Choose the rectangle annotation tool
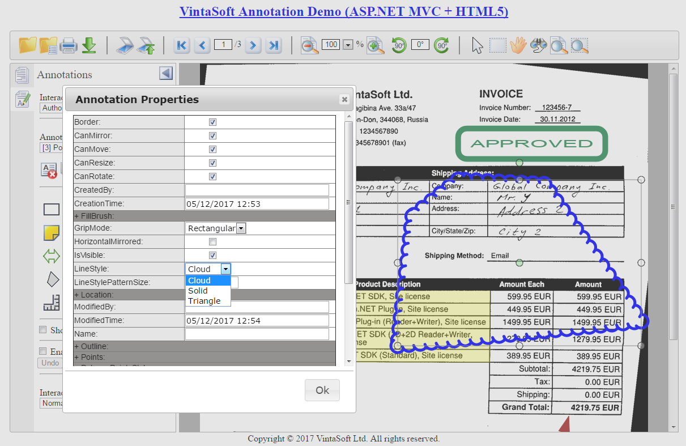686x446 pixels. point(52,209)
